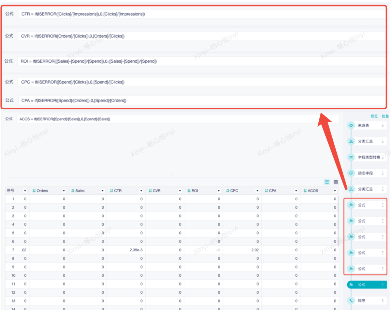Click the 批量 link
This screenshot has width=391, height=310.
[385, 116]
